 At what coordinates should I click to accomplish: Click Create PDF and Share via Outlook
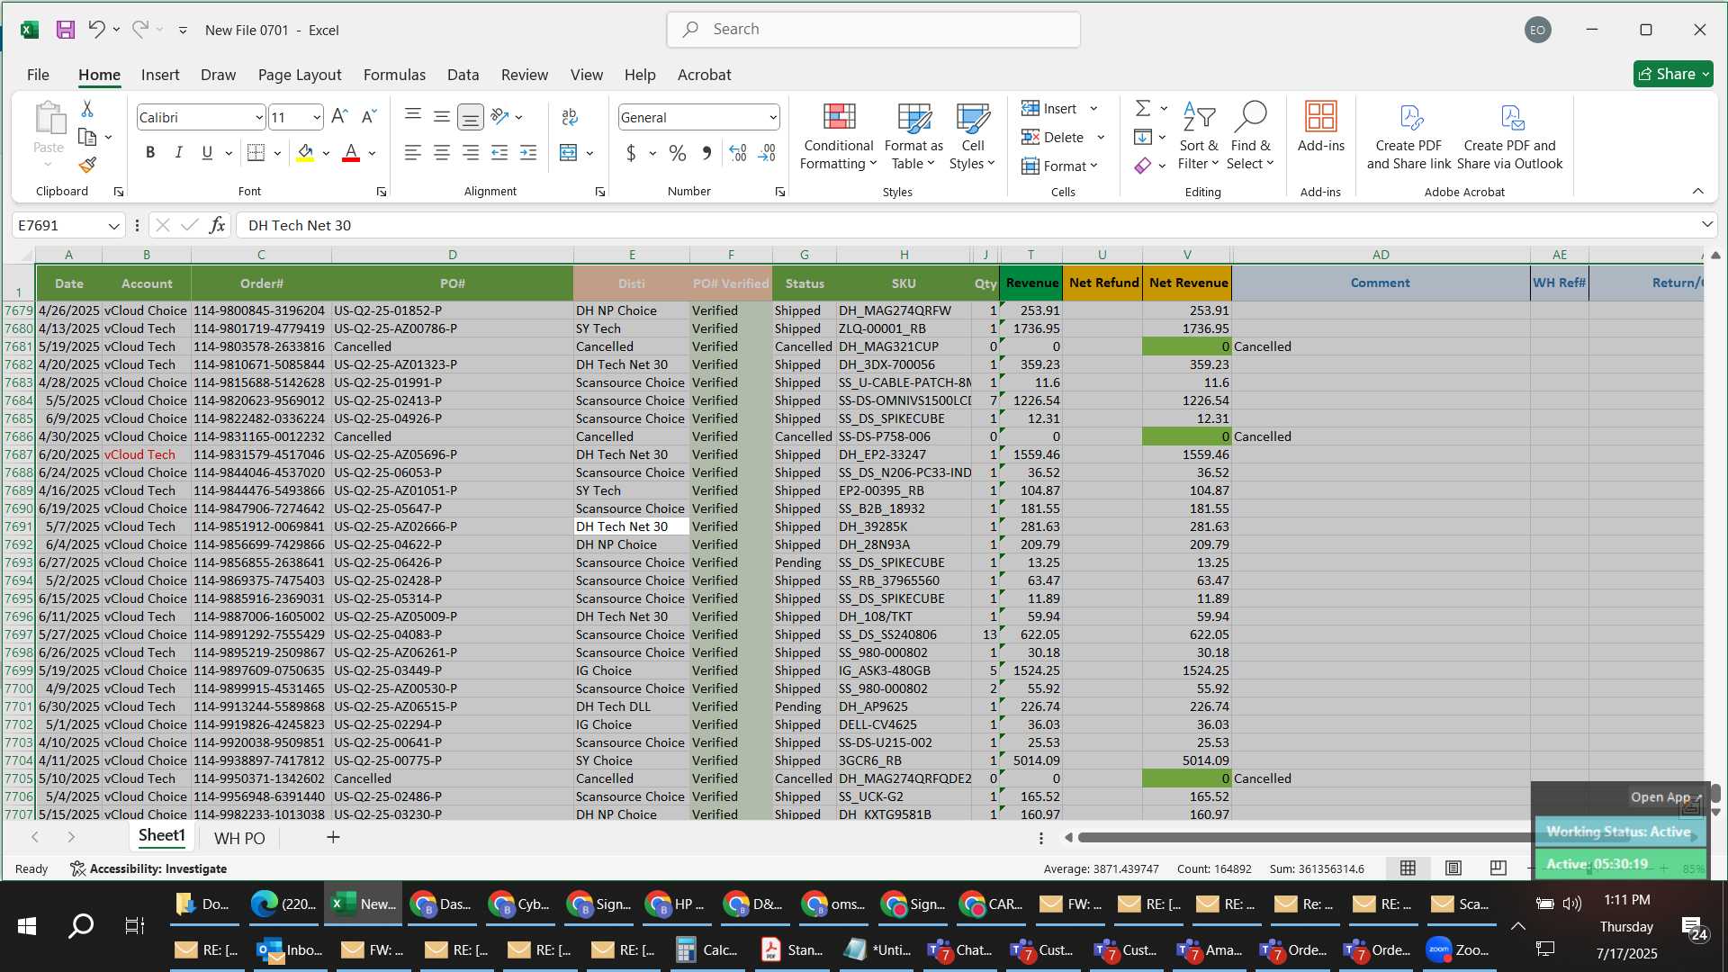(1509, 137)
